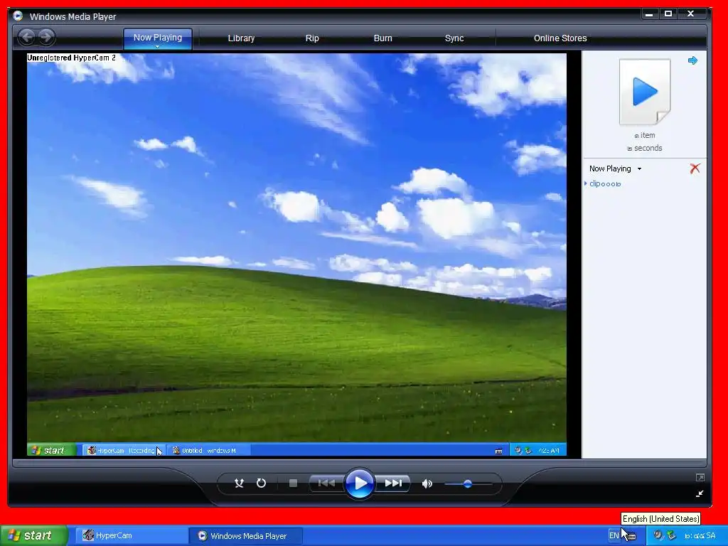
Task: Switch to full screen view
Action: tap(700, 477)
